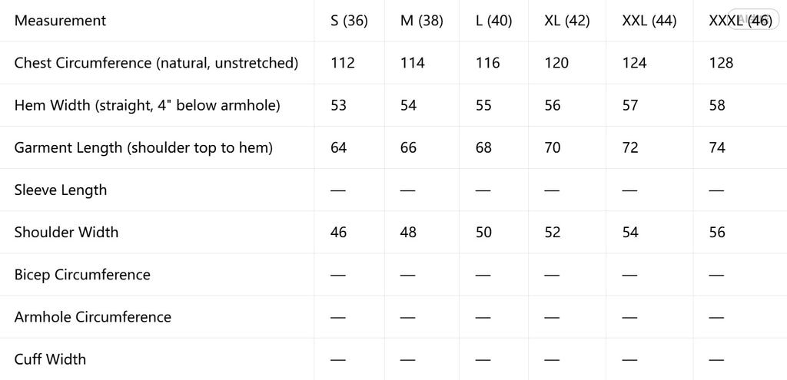This screenshot has width=787, height=380.
Task: Click the L (40) size column header
Action: 494,21
